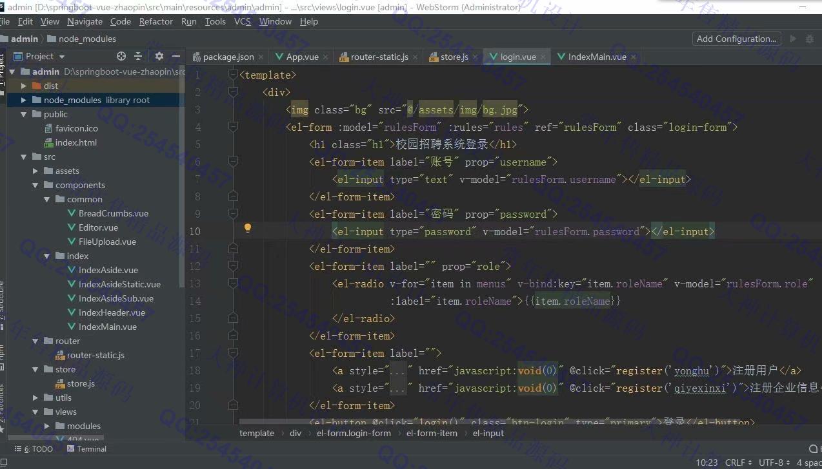The image size is (822, 469).
Task: Open the Refactor menu
Action: click(x=156, y=21)
